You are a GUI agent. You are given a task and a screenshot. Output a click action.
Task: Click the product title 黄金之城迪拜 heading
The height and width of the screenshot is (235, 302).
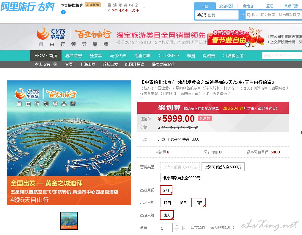click(207, 83)
